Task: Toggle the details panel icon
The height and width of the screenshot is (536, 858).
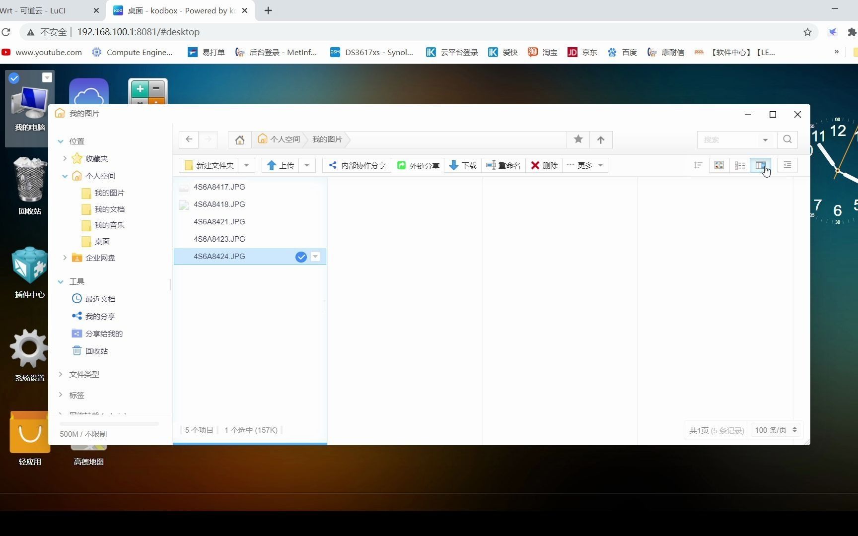Action: 787,165
